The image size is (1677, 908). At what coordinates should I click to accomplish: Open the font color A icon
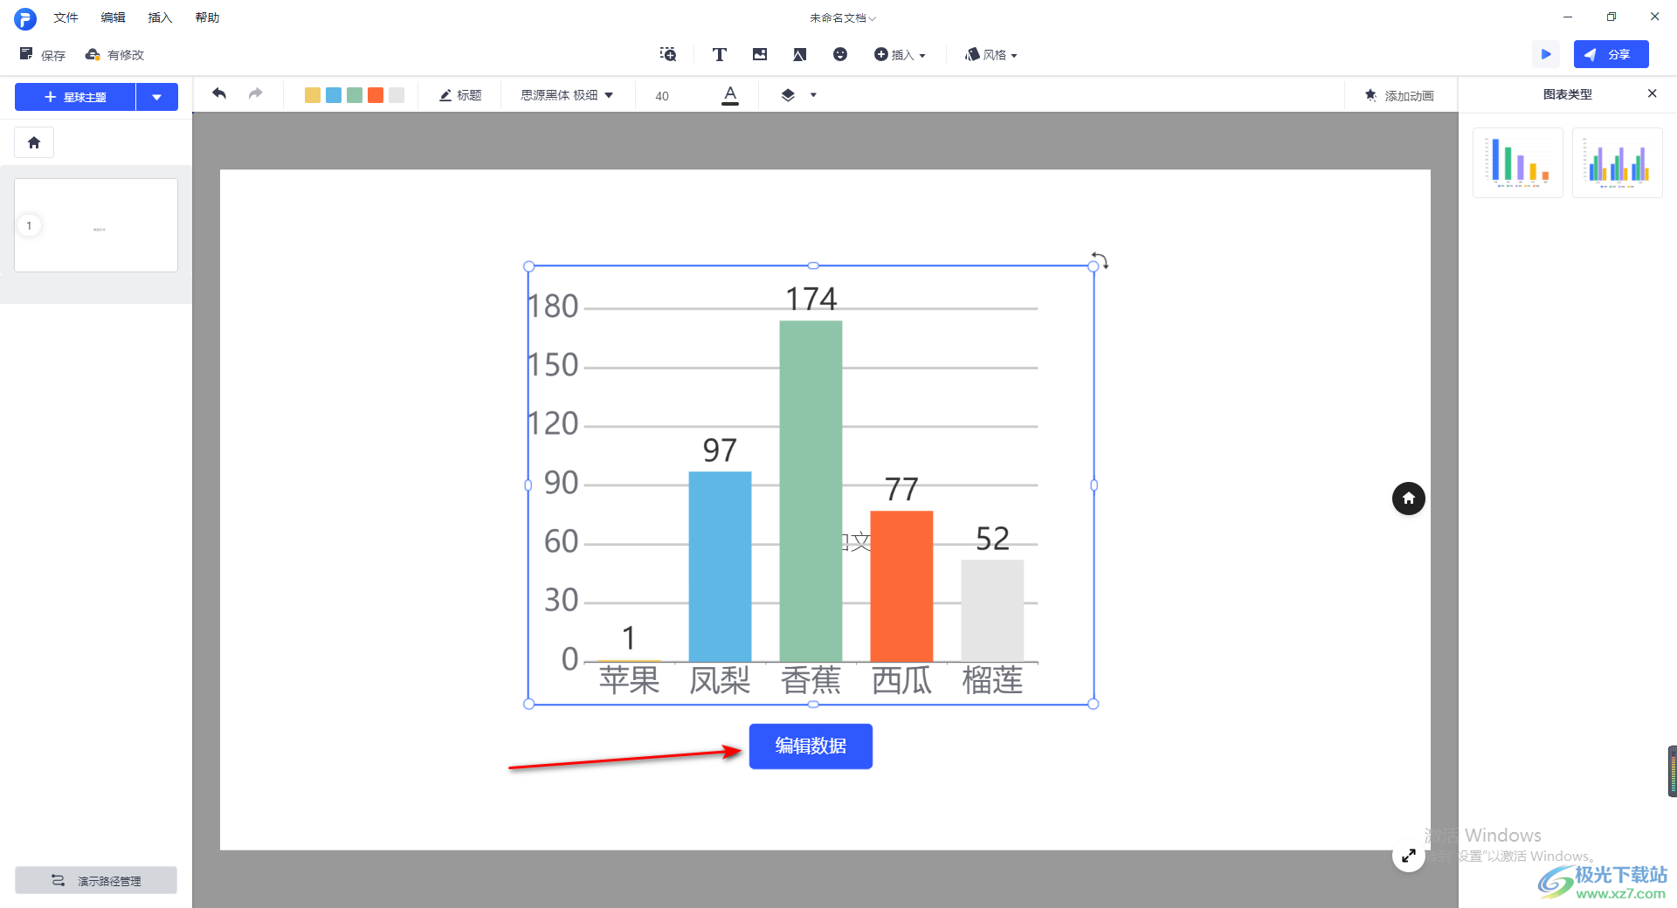click(x=730, y=95)
